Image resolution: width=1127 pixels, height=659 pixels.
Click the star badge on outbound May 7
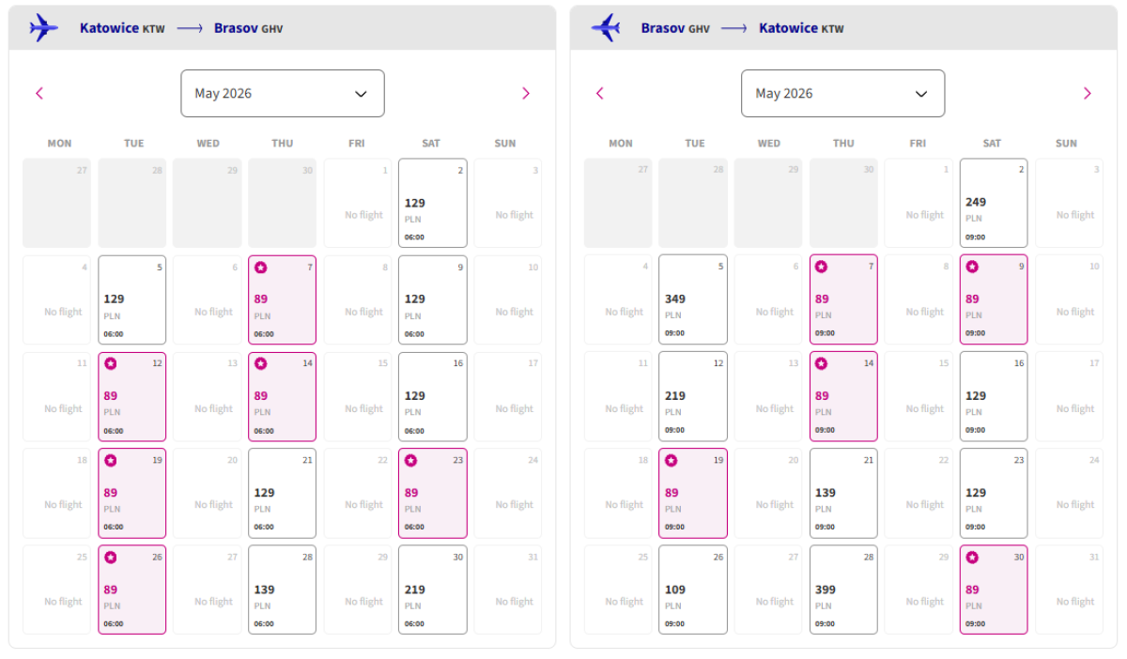coord(261,268)
